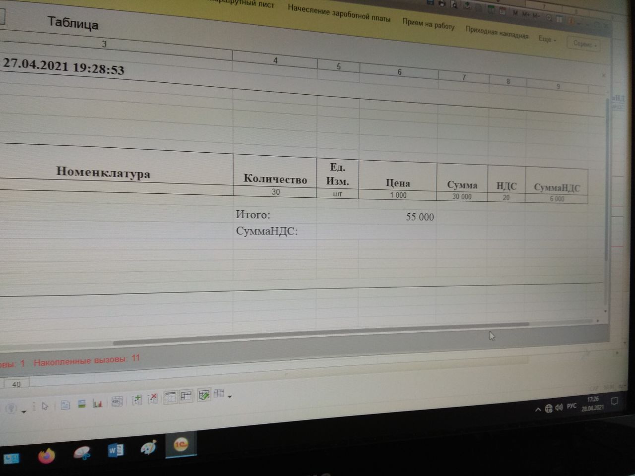Click the green calculator icon in title toolbar
The width and height of the screenshot is (635, 476).
[x=491, y=9]
